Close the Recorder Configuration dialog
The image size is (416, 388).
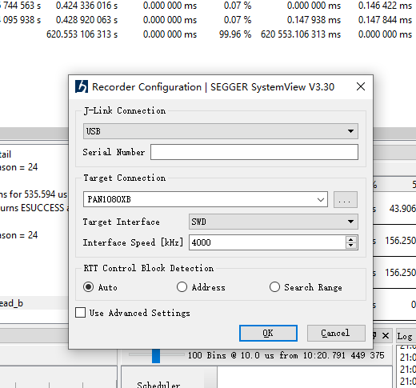pyautogui.click(x=361, y=86)
